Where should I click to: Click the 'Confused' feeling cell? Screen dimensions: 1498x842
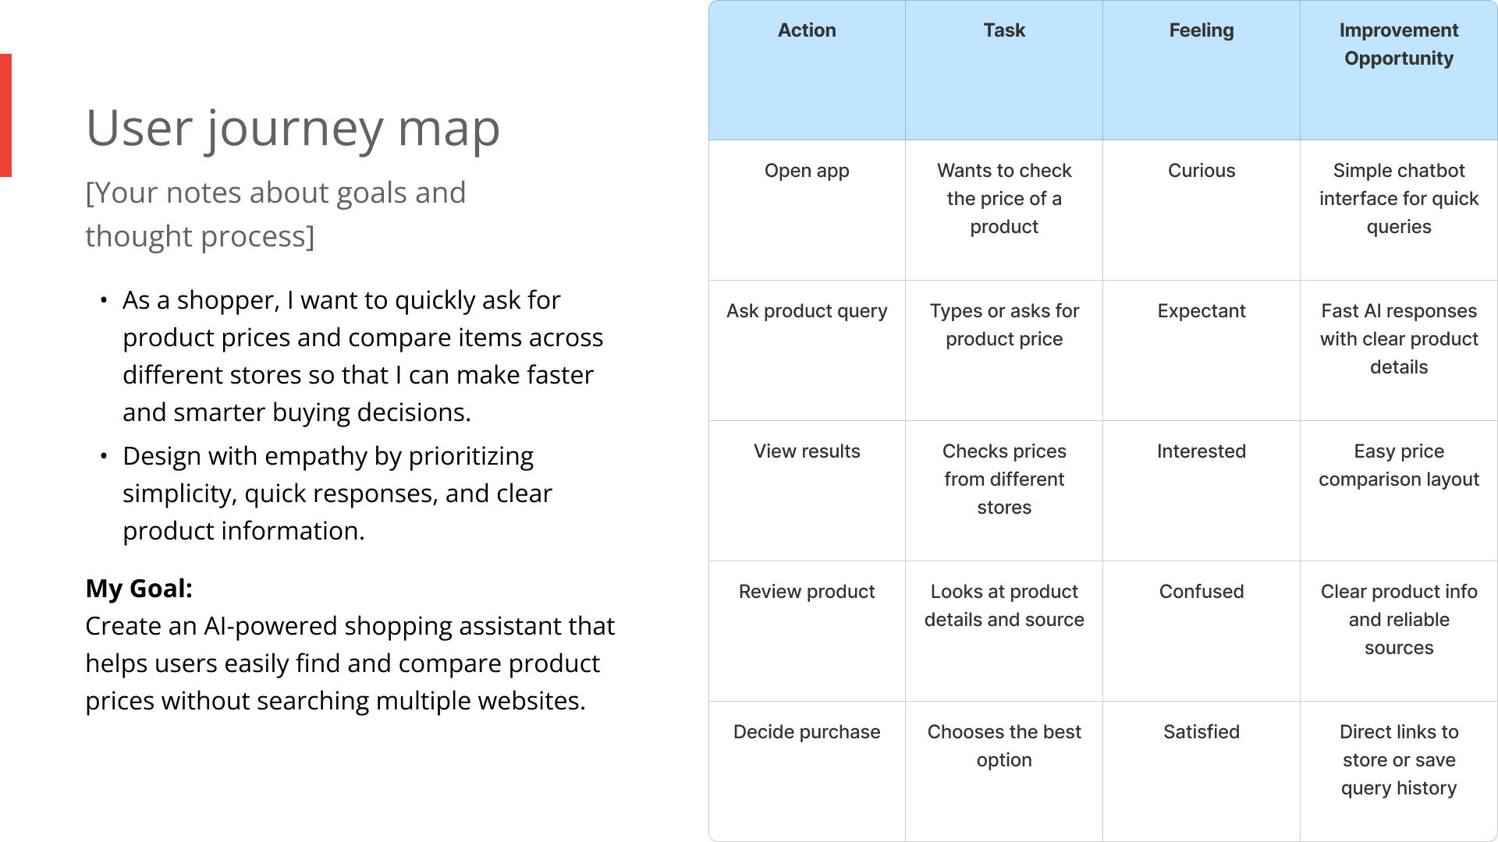[x=1202, y=631]
